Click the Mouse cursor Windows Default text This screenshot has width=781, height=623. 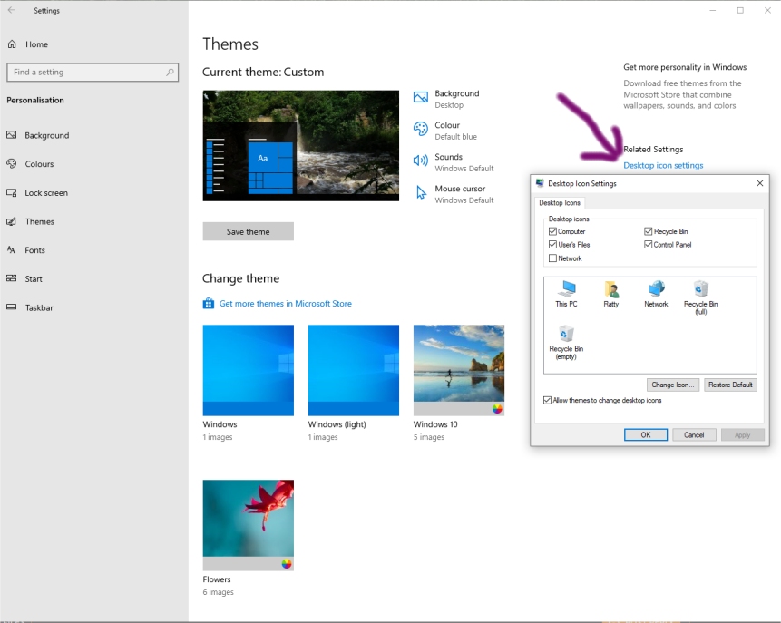(x=464, y=200)
